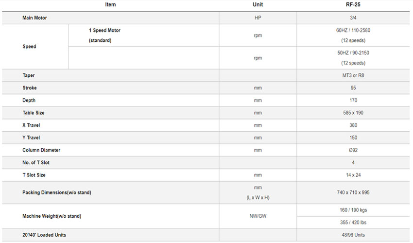Select the "MT3 or R8" taper value

pos(353,75)
